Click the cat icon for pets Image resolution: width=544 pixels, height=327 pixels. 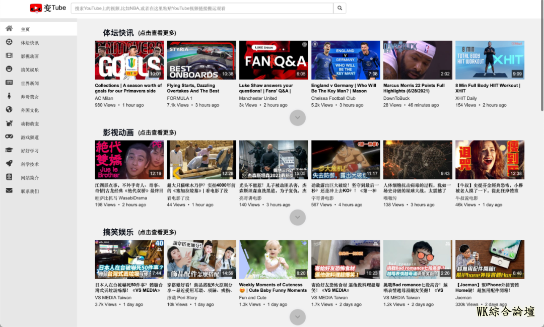point(9,123)
